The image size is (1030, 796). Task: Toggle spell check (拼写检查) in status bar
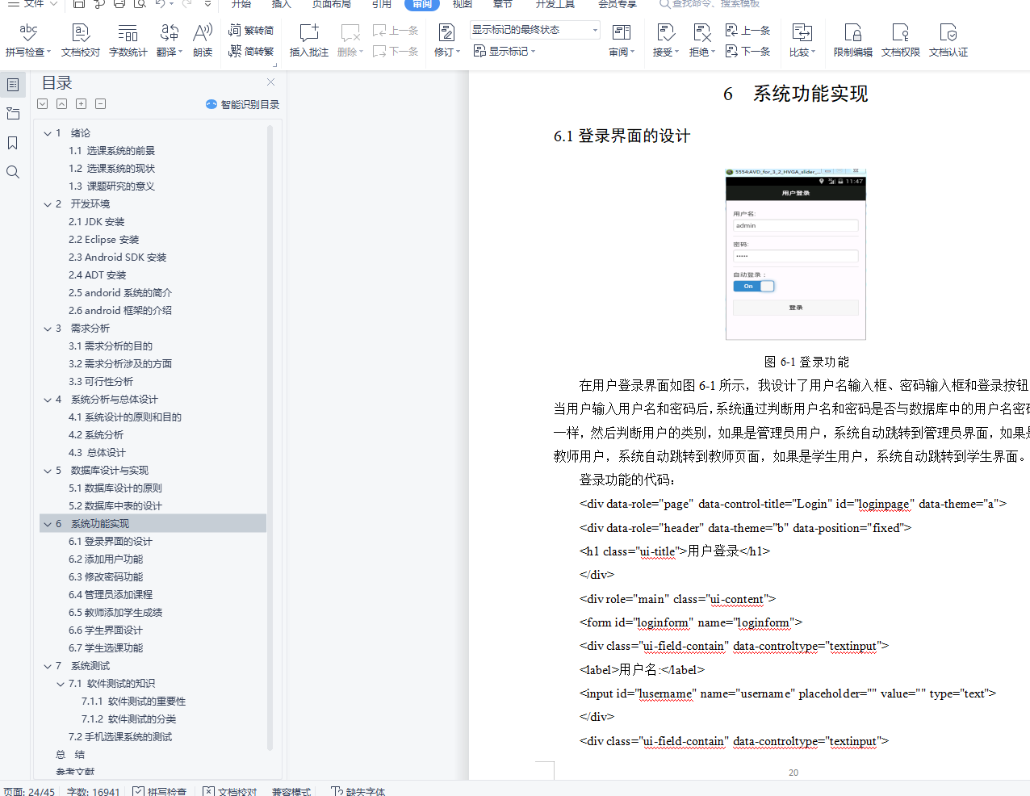(x=160, y=791)
